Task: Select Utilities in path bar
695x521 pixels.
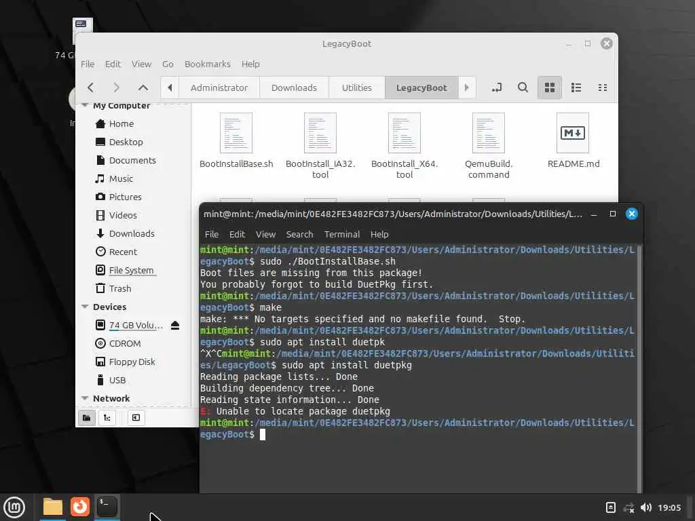Action: [x=357, y=88]
